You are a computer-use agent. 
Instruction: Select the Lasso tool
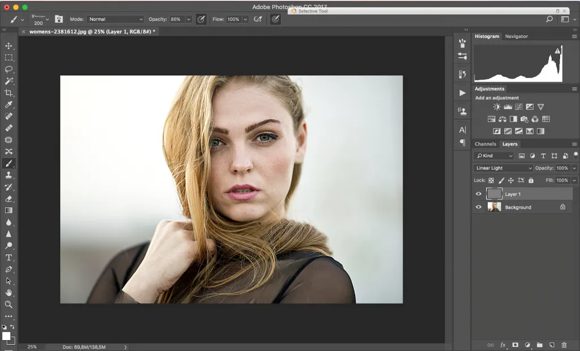(x=8, y=69)
